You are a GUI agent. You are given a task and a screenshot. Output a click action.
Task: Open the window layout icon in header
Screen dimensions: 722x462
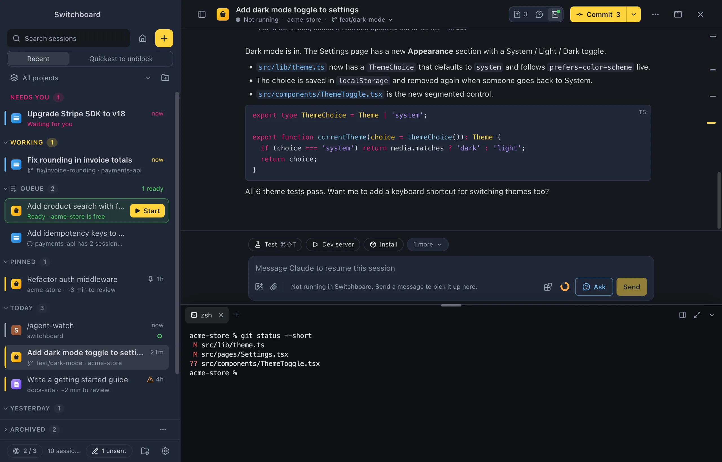(678, 14)
